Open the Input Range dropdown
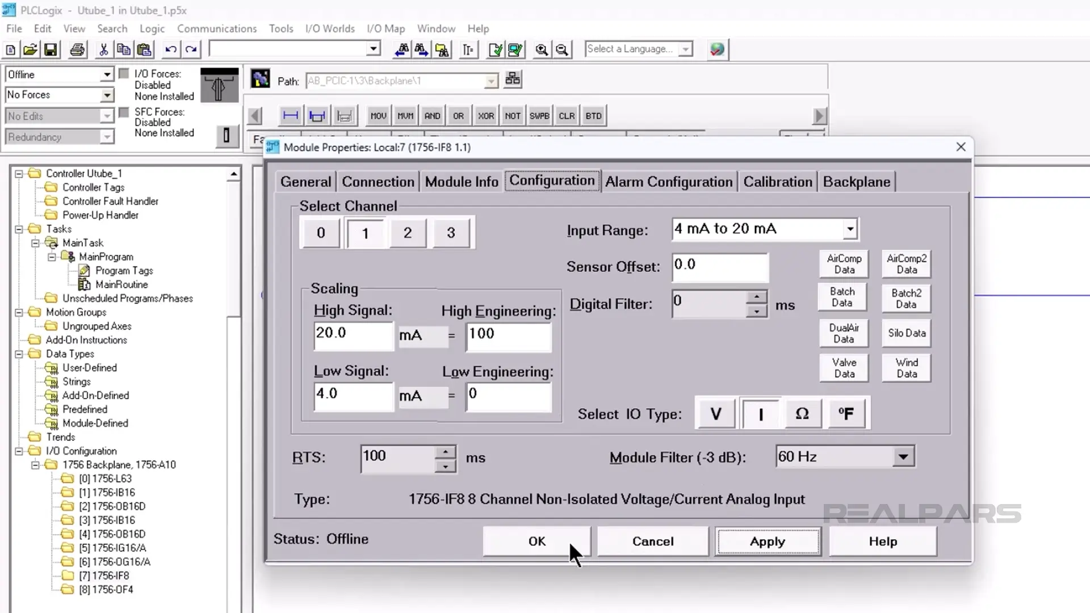1090x613 pixels. (849, 229)
